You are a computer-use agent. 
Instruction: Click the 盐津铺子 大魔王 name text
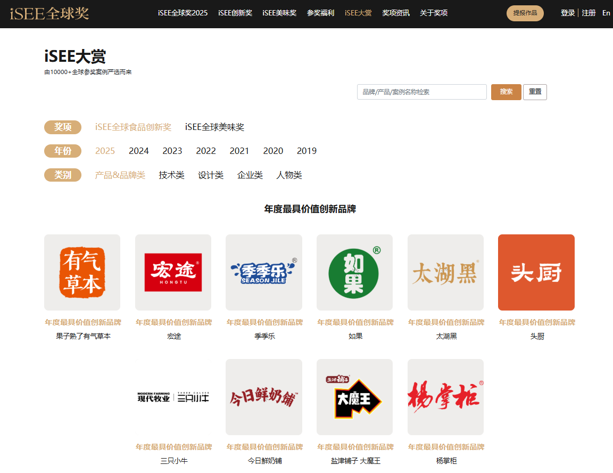tap(355, 461)
